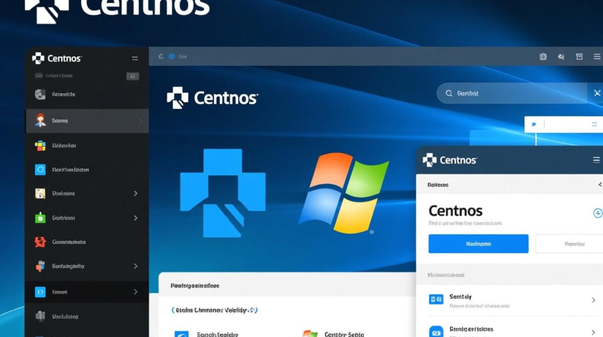Click the Centnos logo in the right panel header

(450, 160)
